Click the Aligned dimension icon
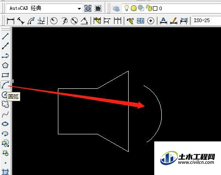221x175 pixels. coord(21,21)
